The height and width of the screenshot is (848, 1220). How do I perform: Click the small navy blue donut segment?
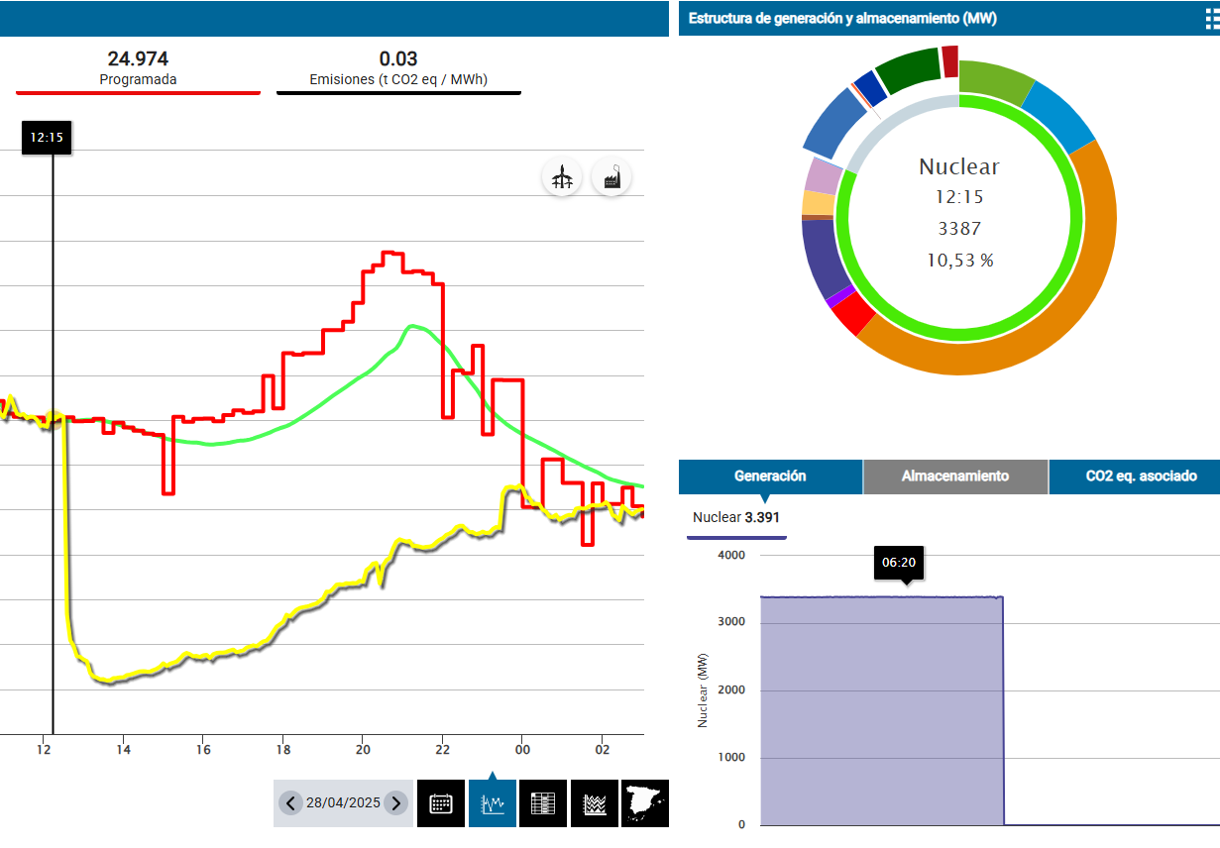[869, 87]
